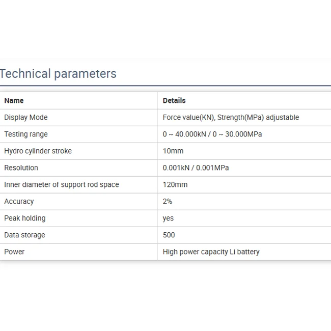
Task: Select the yes value for Peak holding
Action: [x=168, y=218]
